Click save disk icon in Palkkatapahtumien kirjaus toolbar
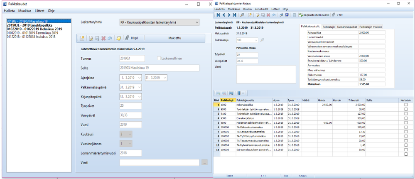Viewport: 415px width, 179px height. [x=263, y=15]
